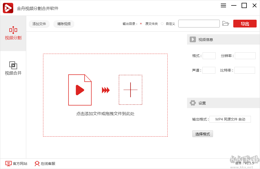This screenshot has width=260, height=169.
Task: Open the 输出格式 MP4 dropdown
Action: (230, 119)
